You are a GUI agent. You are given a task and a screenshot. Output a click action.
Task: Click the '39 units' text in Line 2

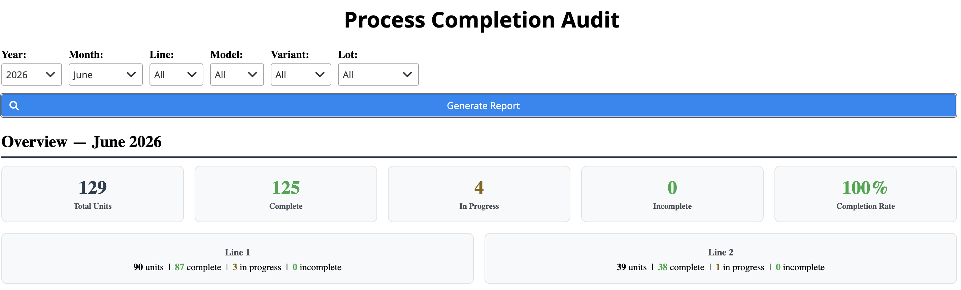[632, 267]
